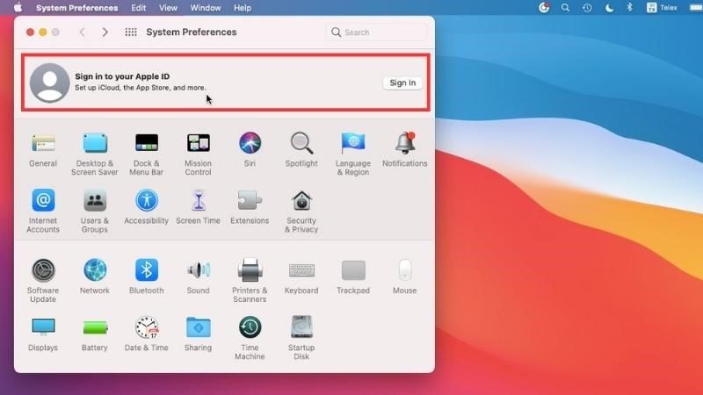Open Mouse preferences
The height and width of the screenshot is (395, 703).
click(x=405, y=277)
